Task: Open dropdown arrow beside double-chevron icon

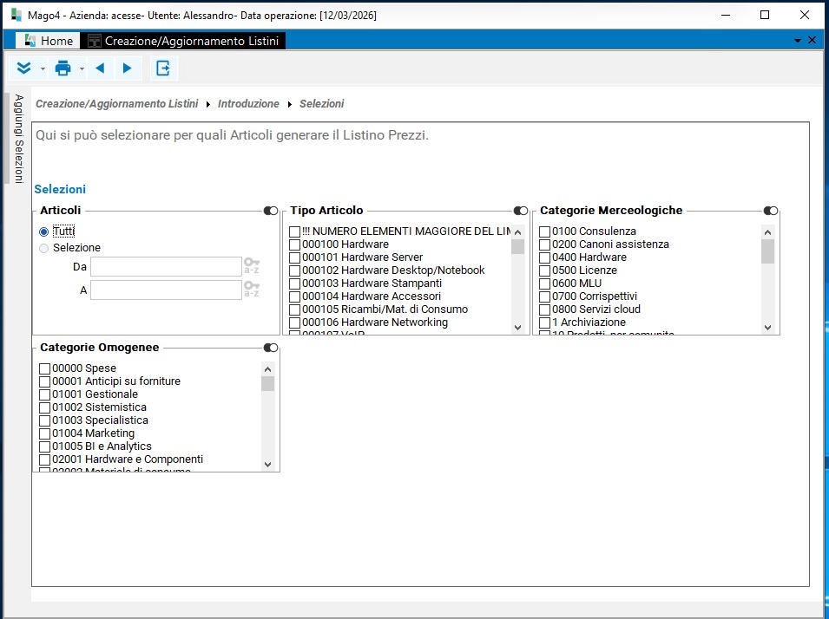Action: pos(43,68)
